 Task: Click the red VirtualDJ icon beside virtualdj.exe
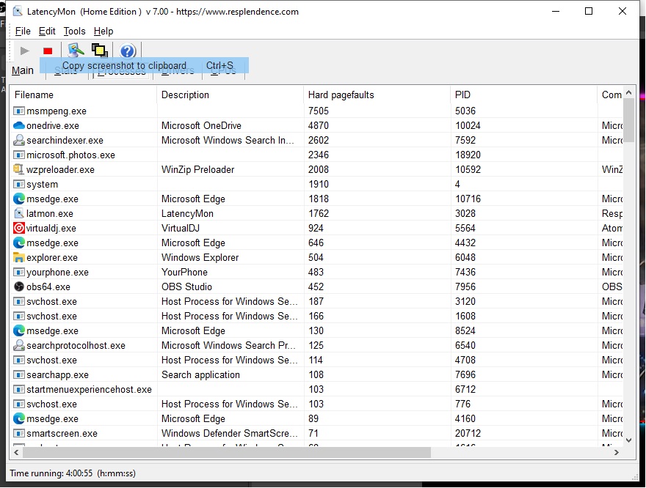(19, 228)
